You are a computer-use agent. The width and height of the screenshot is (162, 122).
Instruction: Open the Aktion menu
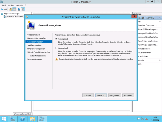pyautogui.click(x=11, y=5)
